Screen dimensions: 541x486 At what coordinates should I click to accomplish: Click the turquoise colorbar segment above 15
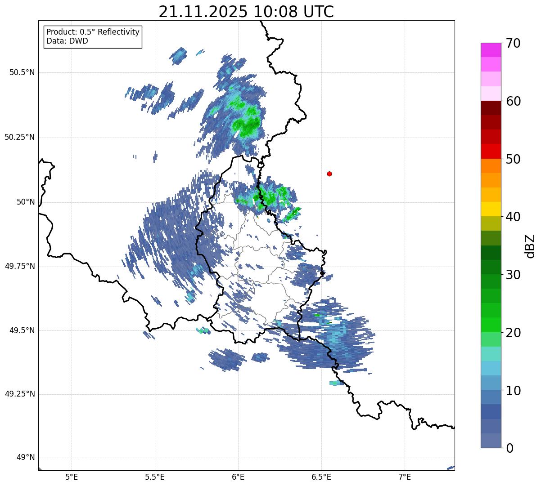point(491,354)
